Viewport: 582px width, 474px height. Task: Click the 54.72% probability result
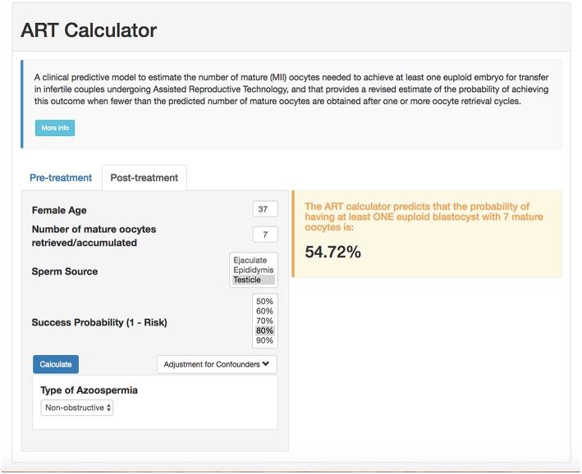click(x=333, y=253)
